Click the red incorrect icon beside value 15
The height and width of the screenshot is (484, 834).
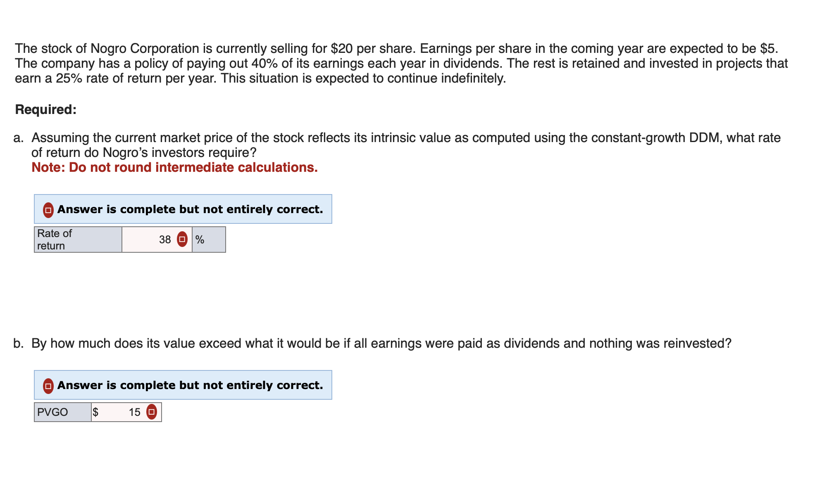tap(152, 412)
